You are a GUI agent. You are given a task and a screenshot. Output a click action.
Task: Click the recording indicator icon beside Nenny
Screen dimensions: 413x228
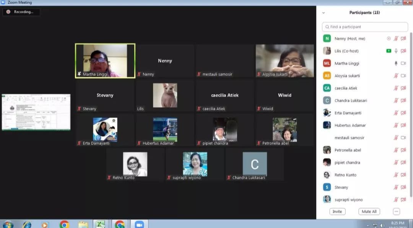coord(389,39)
